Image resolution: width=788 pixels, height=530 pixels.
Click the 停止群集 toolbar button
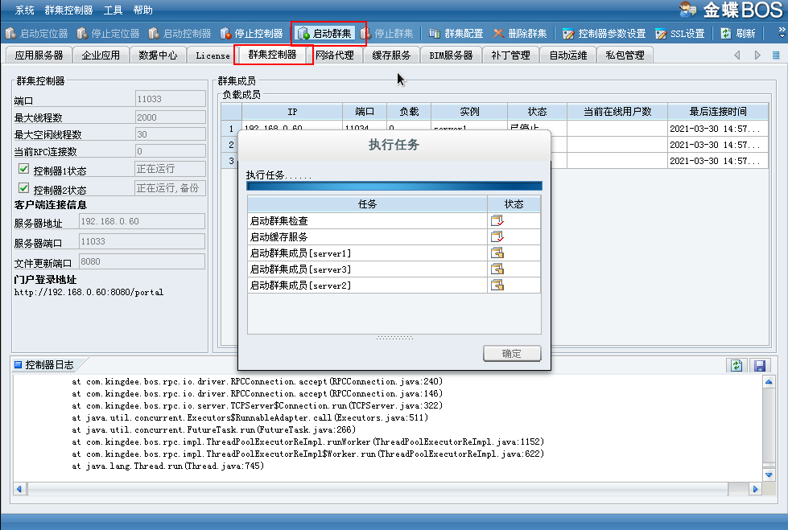387,33
